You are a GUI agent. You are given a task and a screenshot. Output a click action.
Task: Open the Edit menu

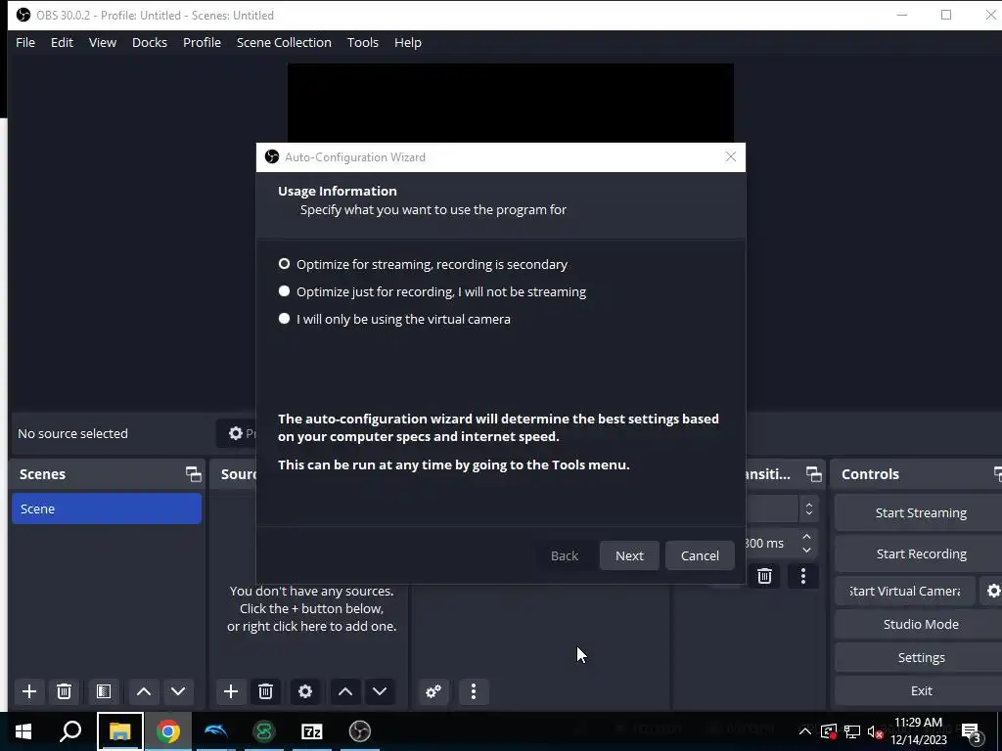(62, 42)
